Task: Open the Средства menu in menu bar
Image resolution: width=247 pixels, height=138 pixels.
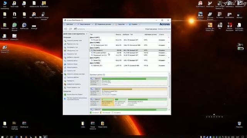Action: [x=121, y=25]
